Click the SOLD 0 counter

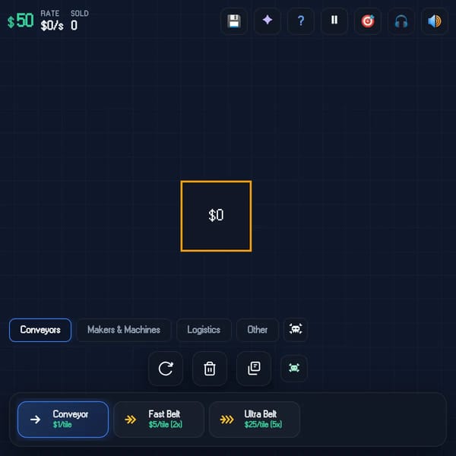pyautogui.click(x=79, y=21)
